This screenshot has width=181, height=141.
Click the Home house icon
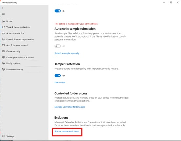(3, 21)
